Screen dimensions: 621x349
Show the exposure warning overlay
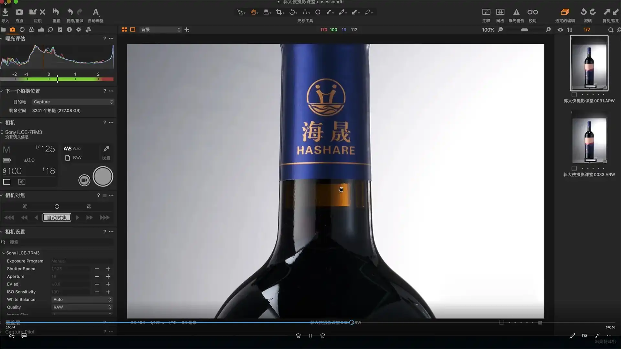point(517,12)
